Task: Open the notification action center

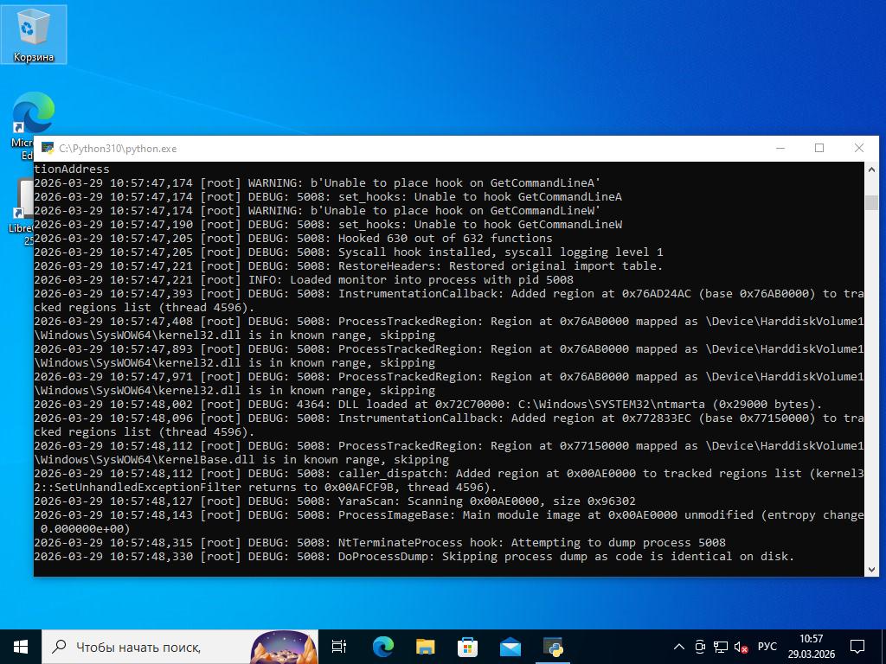Action: coord(857,646)
